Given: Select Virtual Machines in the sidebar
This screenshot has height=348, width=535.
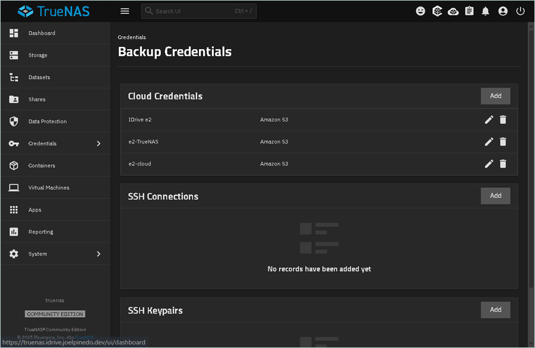Looking at the screenshot, I should (x=49, y=188).
